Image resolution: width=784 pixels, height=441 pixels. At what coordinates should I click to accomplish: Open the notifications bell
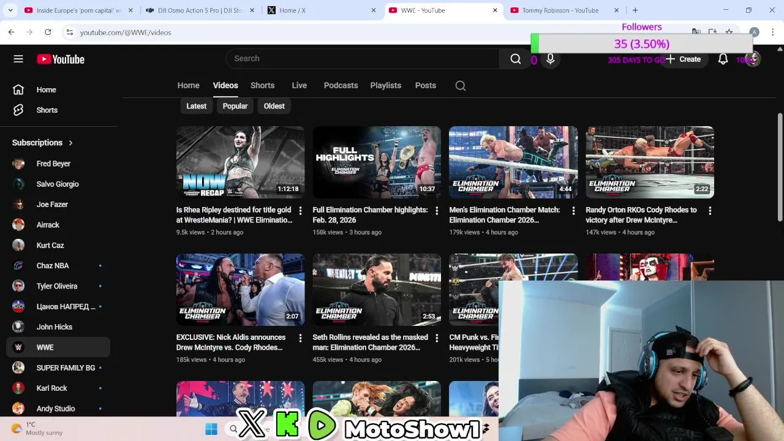[723, 59]
